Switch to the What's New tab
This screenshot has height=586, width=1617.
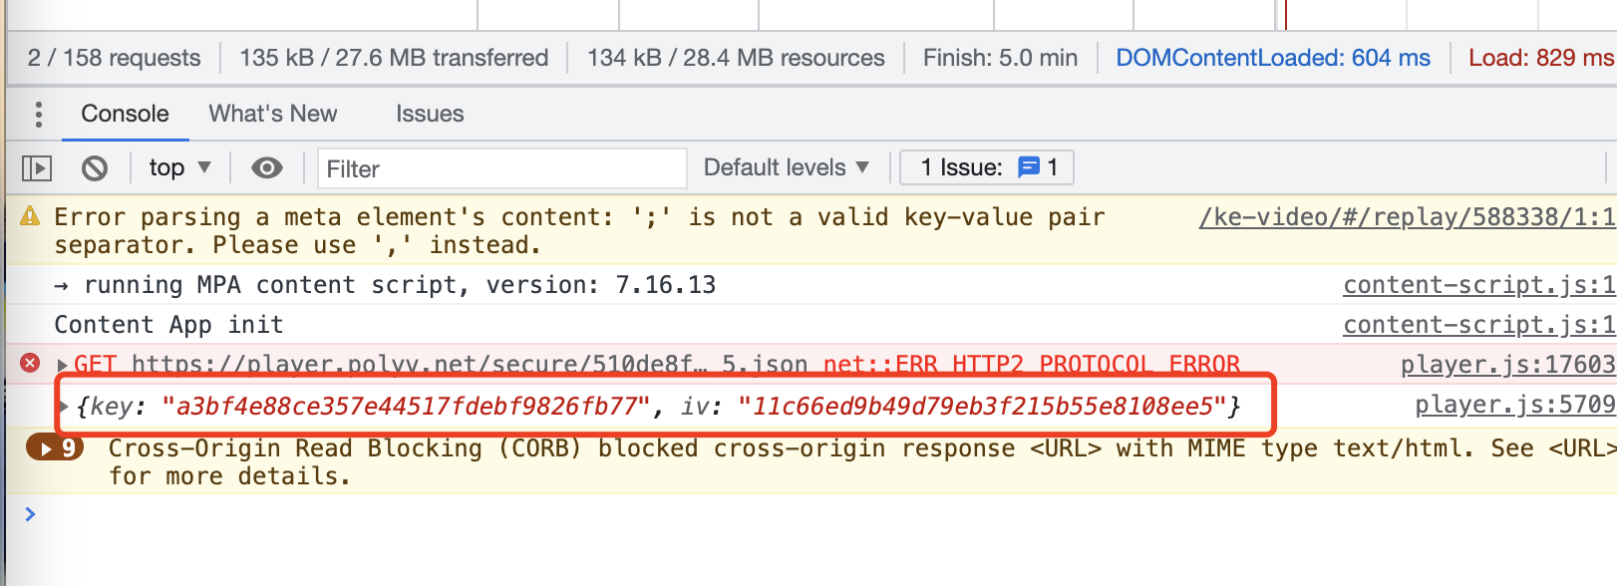pyautogui.click(x=273, y=114)
